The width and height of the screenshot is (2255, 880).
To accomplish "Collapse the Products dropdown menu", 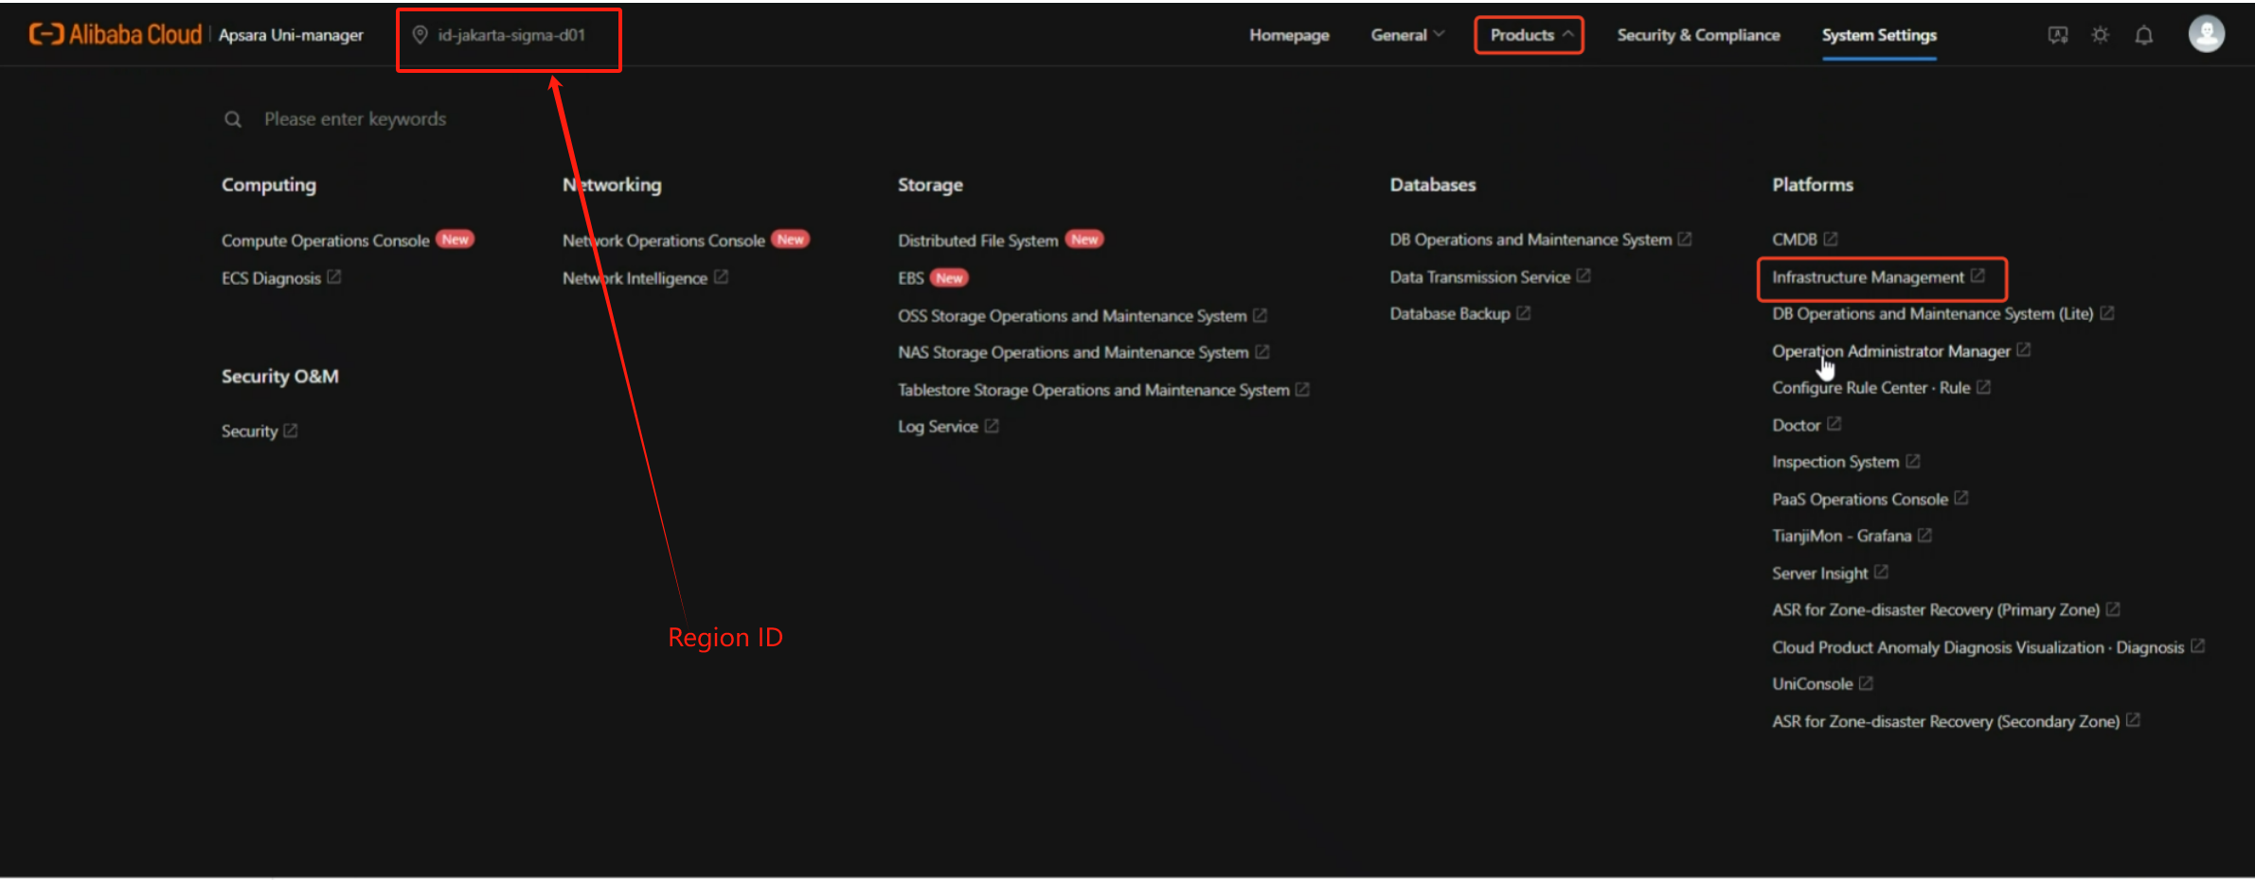I will [1530, 35].
